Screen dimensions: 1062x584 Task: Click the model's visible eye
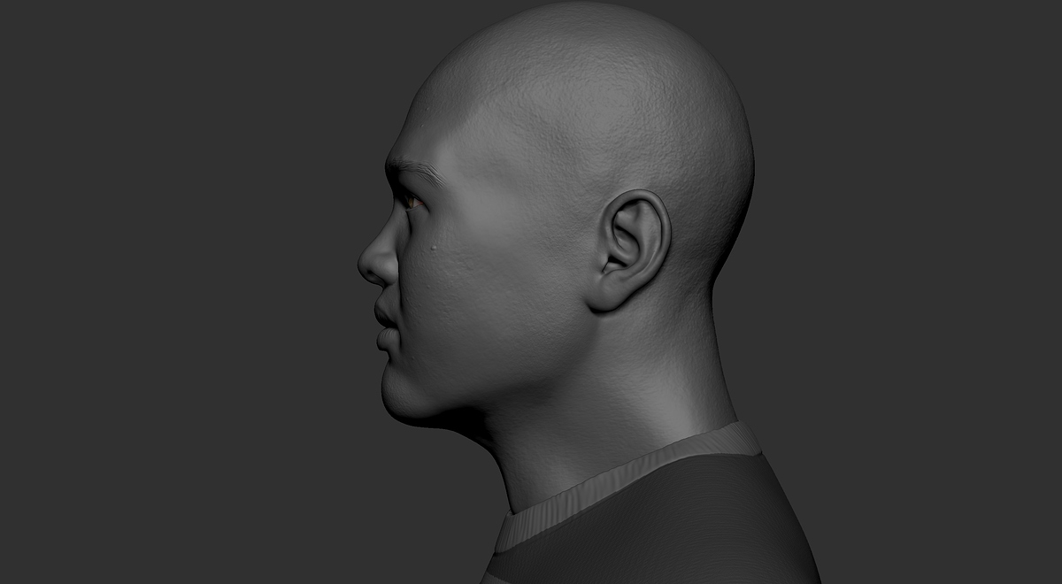coord(413,203)
